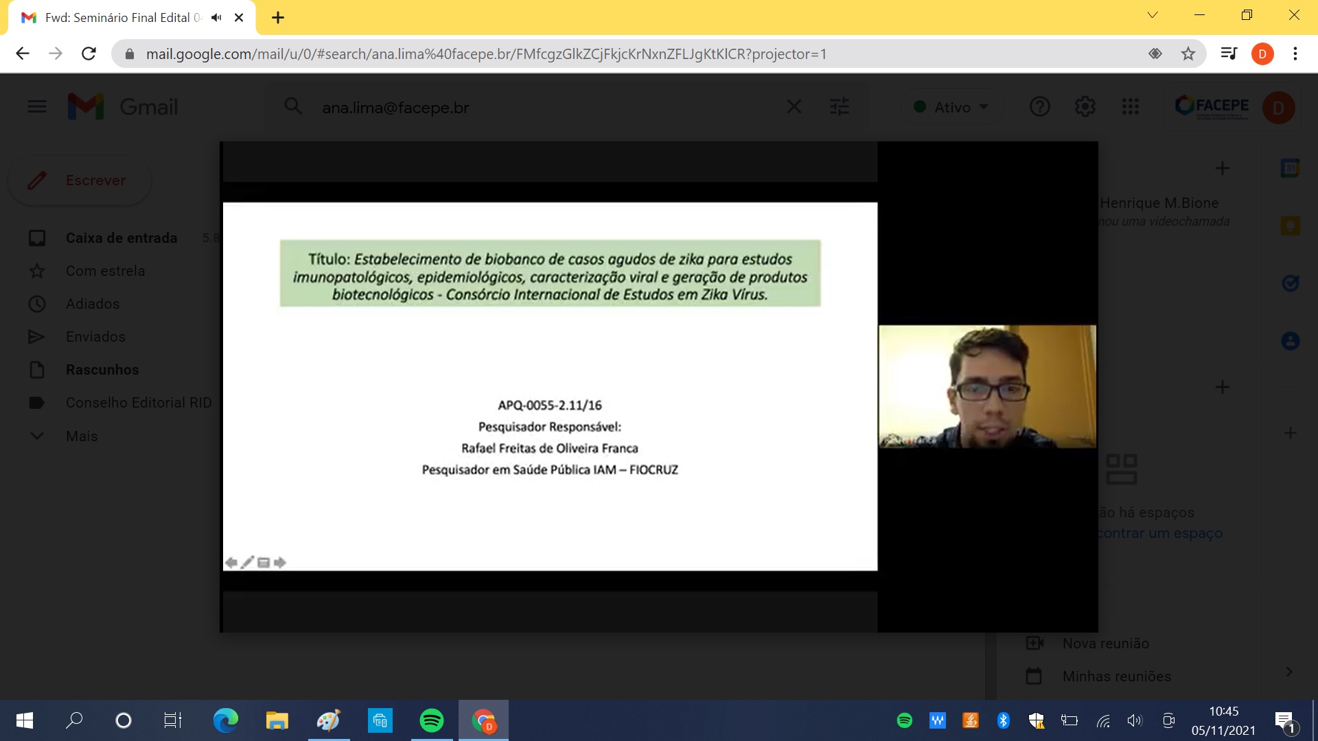Open Gmail main menu hamburger icon
Viewport: 1318px width, 741px height.
click(37, 106)
